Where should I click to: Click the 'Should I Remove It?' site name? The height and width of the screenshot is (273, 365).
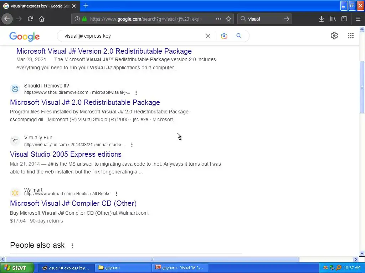click(47, 86)
